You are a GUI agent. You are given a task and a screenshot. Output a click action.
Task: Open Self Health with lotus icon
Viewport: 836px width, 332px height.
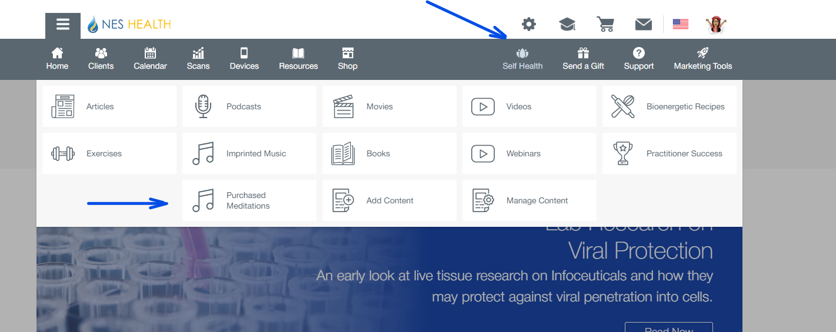click(522, 59)
